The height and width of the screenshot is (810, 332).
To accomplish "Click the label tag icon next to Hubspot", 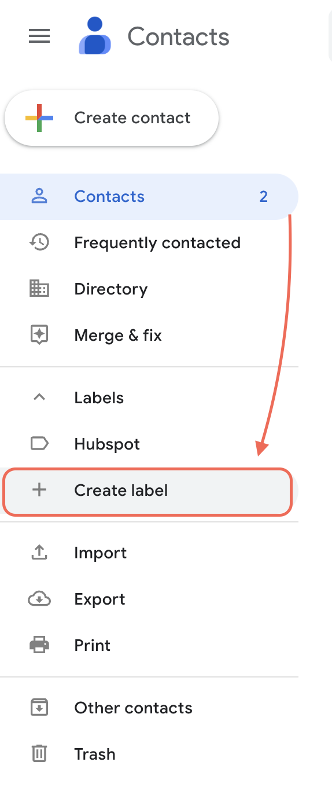I will (x=39, y=444).
